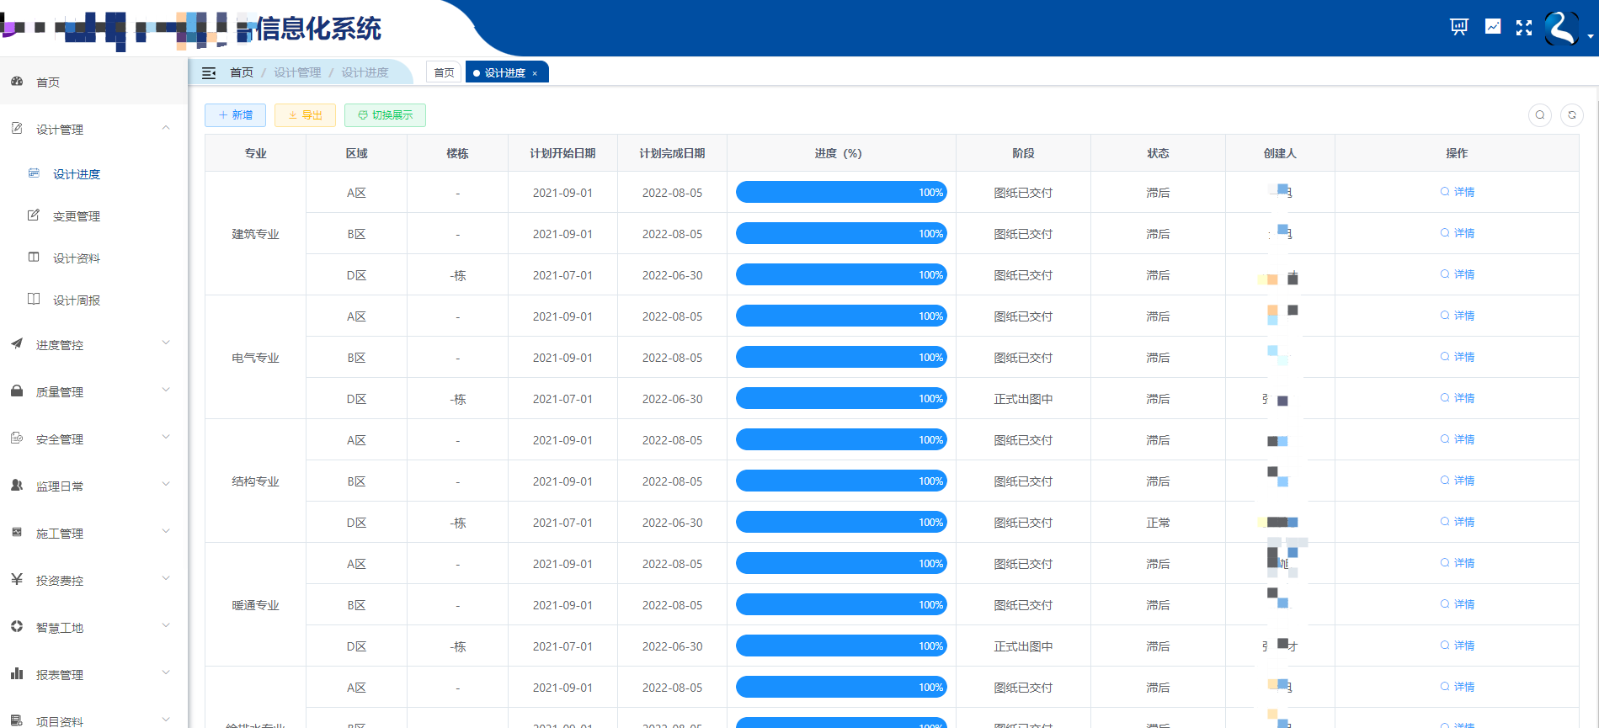1599x728 pixels.
Task: Click the search round button above table
Action: 1540,115
